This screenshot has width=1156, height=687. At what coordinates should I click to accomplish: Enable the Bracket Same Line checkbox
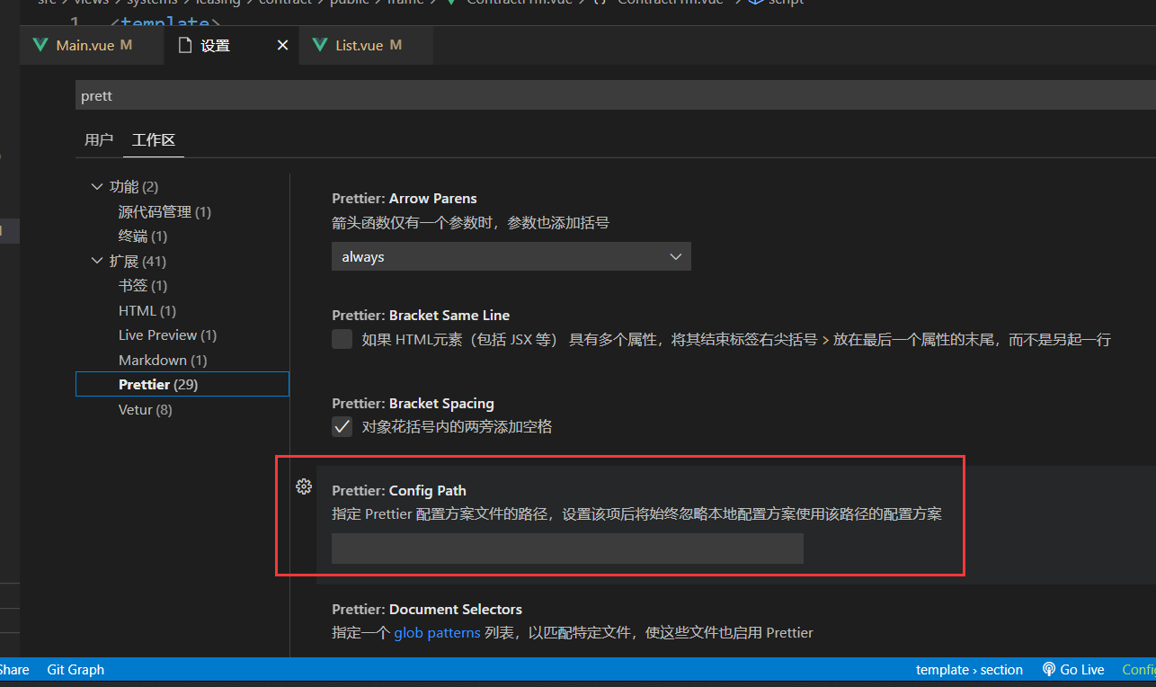[342, 340]
